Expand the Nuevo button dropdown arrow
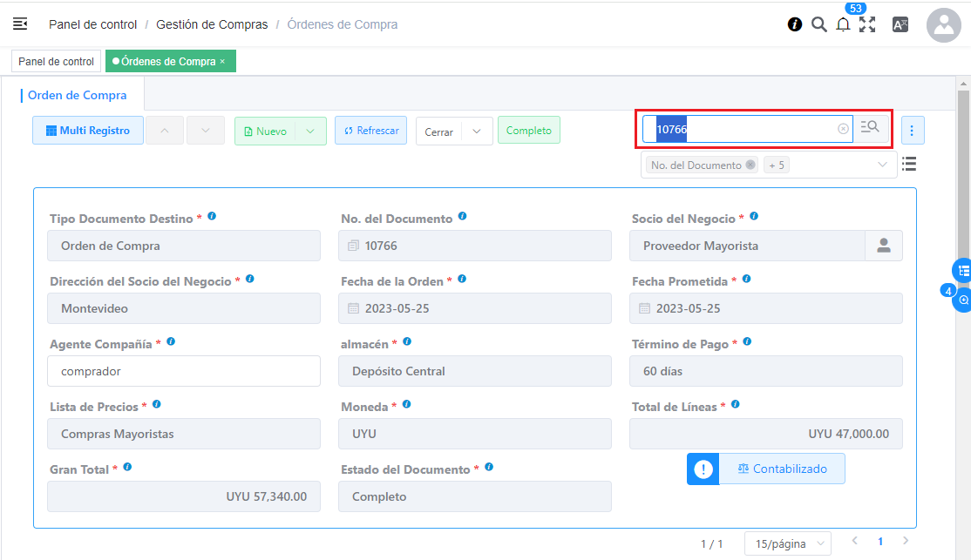The image size is (971, 560). pyautogui.click(x=311, y=131)
